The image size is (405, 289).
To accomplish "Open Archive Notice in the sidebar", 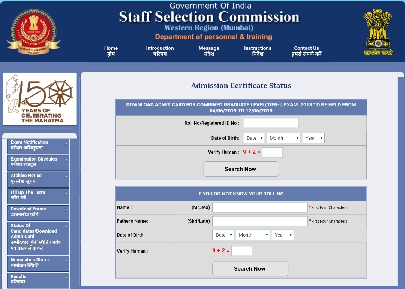I will click(38, 179).
